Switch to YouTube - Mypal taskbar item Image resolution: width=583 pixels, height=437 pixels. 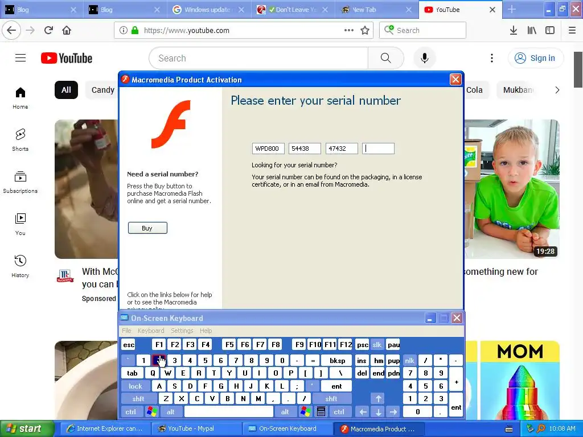click(196, 428)
